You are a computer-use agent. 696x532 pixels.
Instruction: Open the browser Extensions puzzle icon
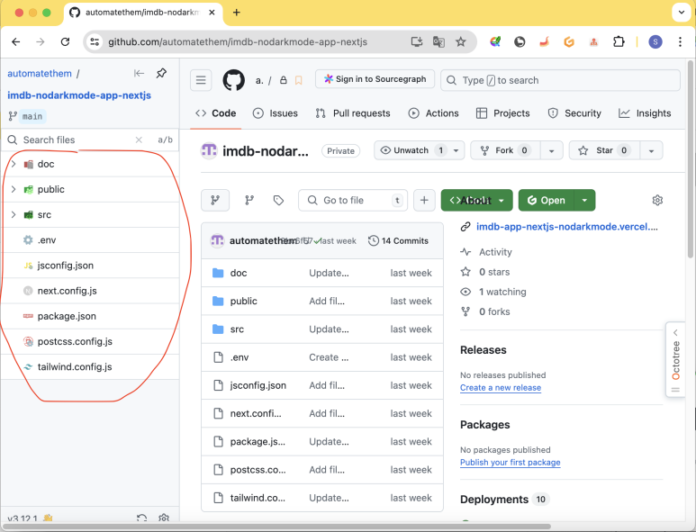coord(619,41)
